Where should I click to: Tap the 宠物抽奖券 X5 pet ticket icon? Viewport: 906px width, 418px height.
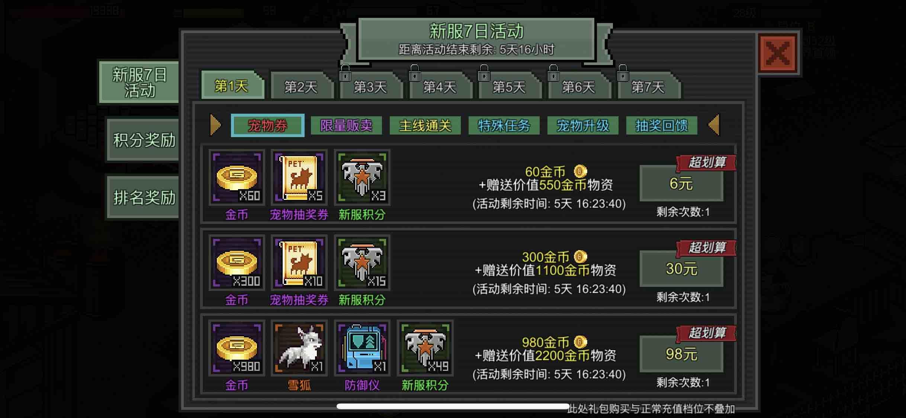(299, 178)
